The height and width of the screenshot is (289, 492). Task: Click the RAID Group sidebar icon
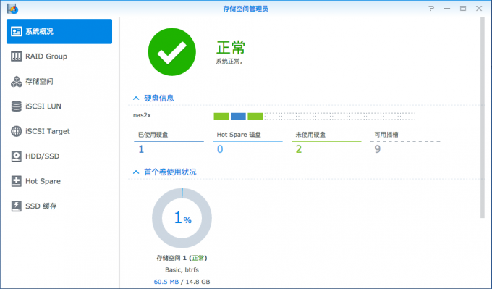(17, 56)
